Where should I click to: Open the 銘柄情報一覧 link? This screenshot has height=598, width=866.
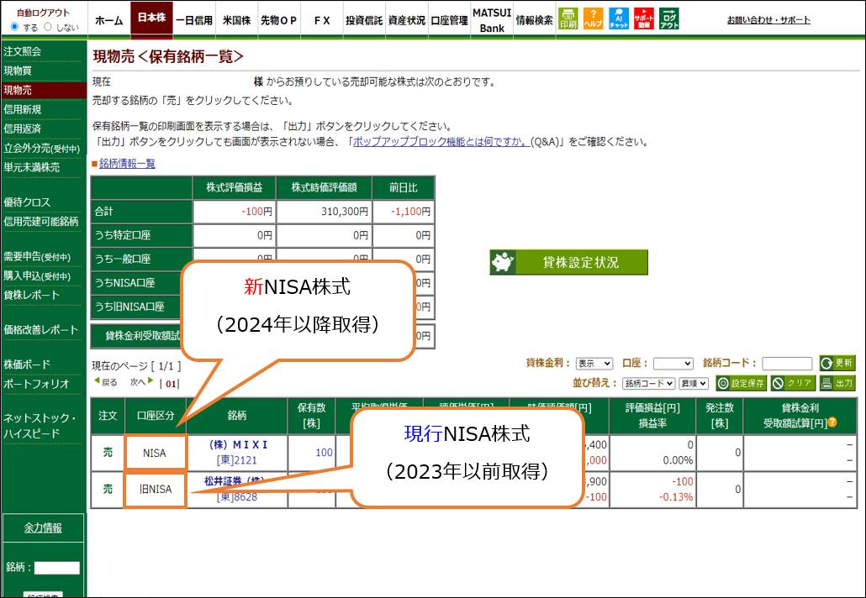tap(127, 163)
